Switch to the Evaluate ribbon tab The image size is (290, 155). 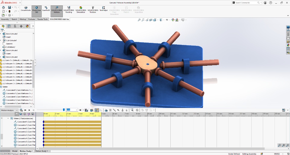tap(31, 19)
